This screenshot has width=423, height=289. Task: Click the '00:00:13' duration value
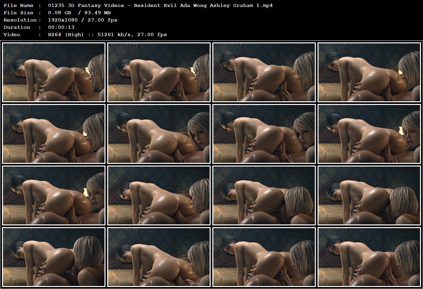click(x=61, y=27)
